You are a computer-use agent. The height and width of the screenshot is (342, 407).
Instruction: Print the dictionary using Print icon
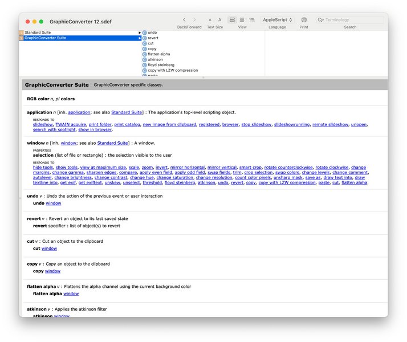tap(304, 20)
